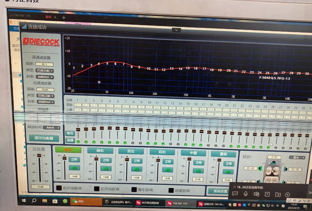This screenshot has width=312, height=211.
Task: Enable the 超重联调 checkbox
Action: (x=171, y=190)
